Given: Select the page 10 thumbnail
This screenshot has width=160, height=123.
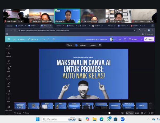Looking at the screenshot, I should [x=142, y=106].
